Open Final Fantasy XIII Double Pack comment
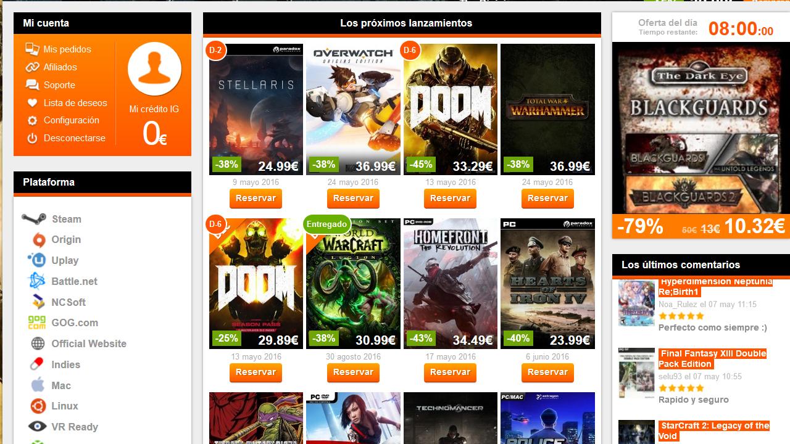Viewport: 790px width, 444px height. pos(712,358)
